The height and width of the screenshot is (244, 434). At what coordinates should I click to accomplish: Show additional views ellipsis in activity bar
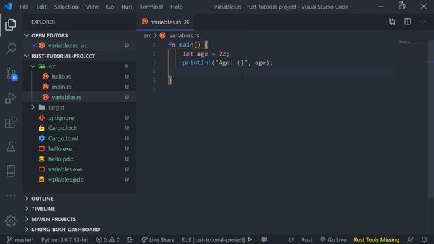(x=11, y=195)
